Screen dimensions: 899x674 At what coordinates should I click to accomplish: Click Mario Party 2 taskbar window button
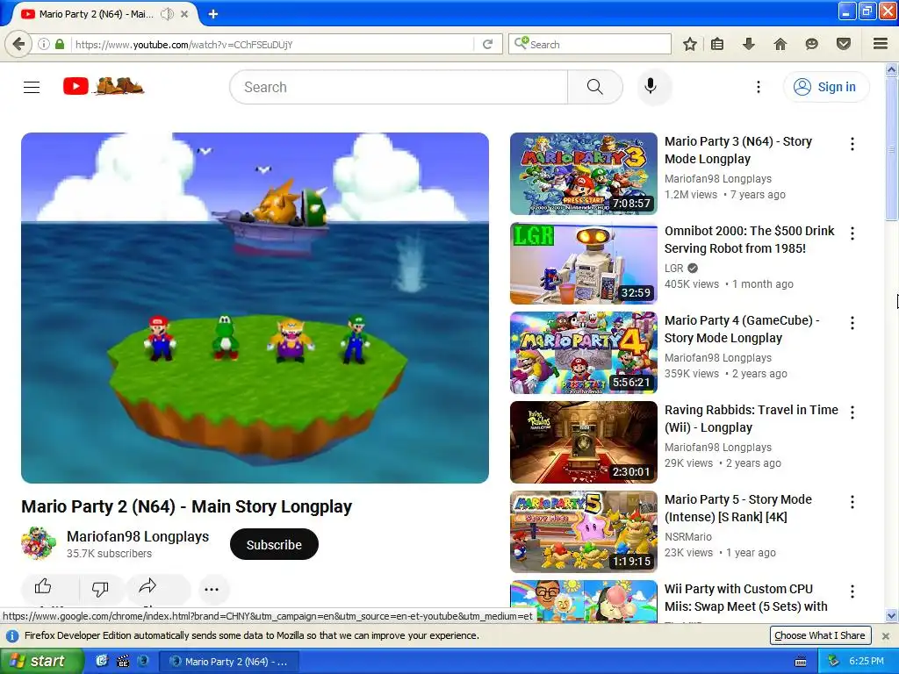(x=229, y=662)
